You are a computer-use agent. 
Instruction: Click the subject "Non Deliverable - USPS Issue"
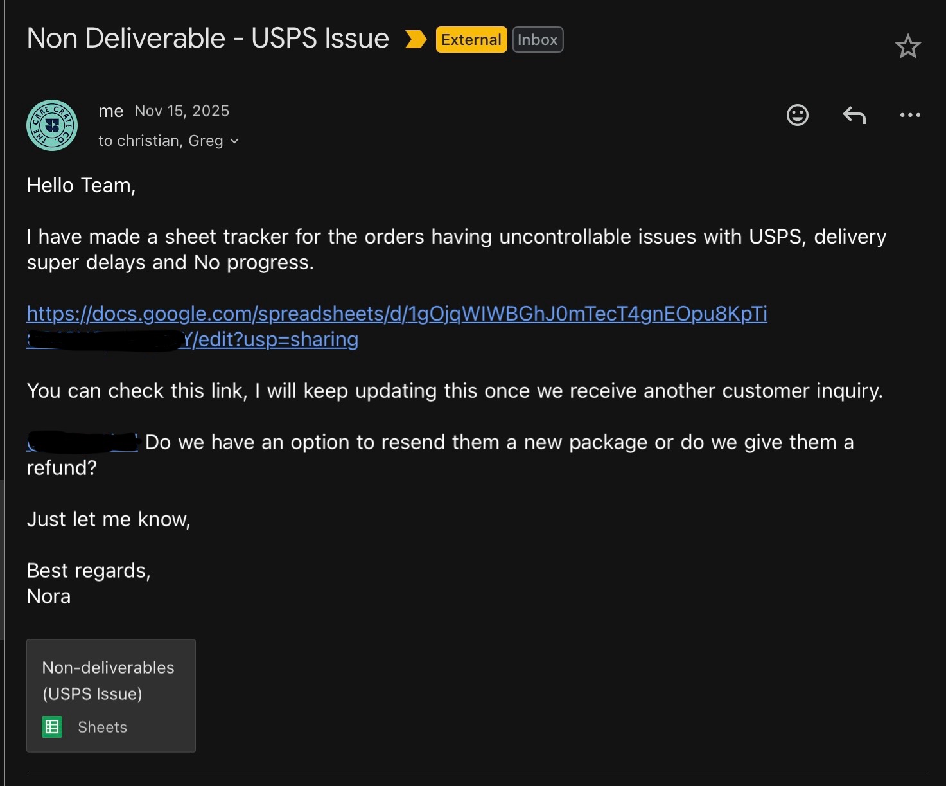(207, 39)
